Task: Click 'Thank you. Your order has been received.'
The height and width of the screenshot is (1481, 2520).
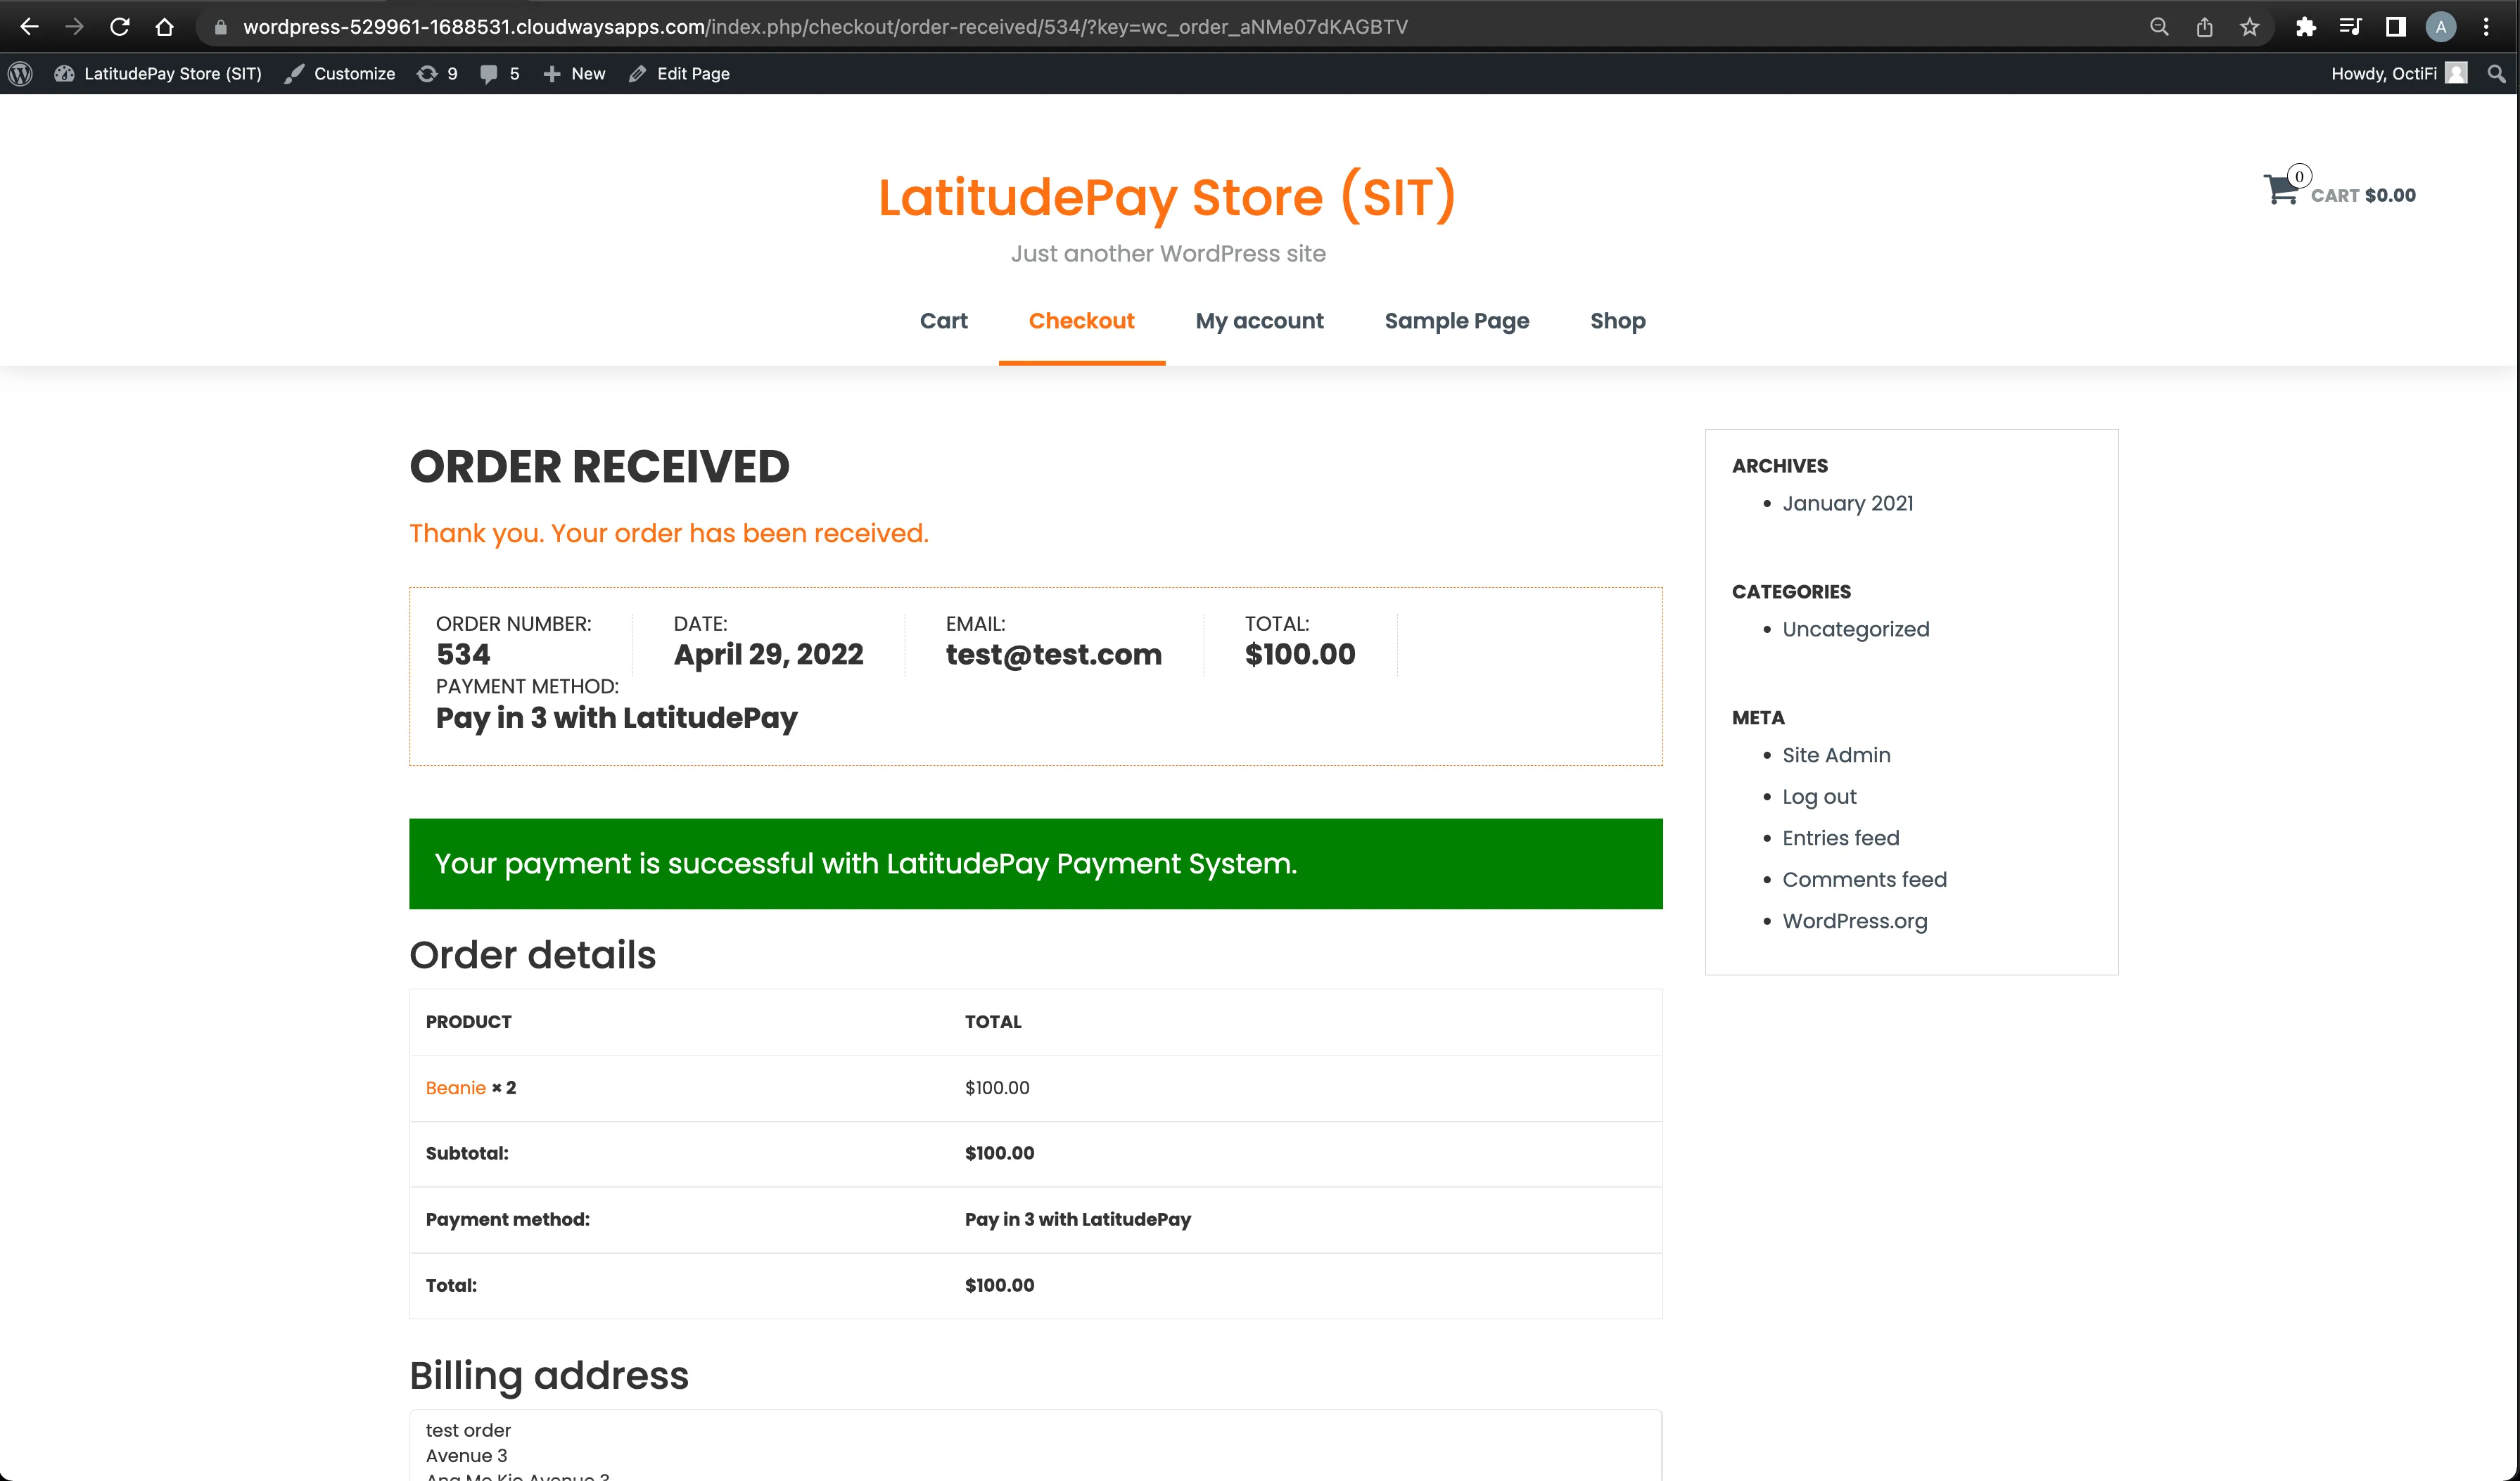Action: tap(668, 534)
